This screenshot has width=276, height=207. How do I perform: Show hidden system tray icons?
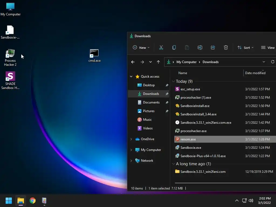tap(237, 201)
